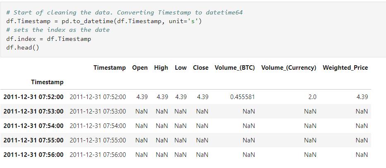Viewport: 386px width, 168px height.
Task: Click the Volume_(Currency) column header
Action: (x=288, y=68)
